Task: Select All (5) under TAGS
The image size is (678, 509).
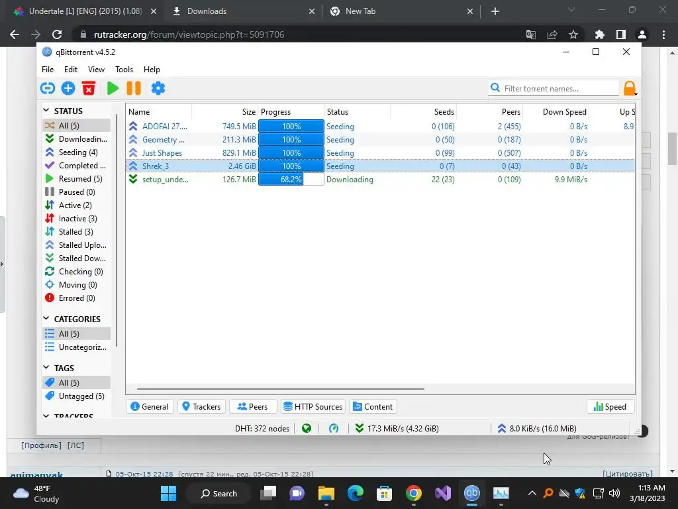Action: point(76,382)
